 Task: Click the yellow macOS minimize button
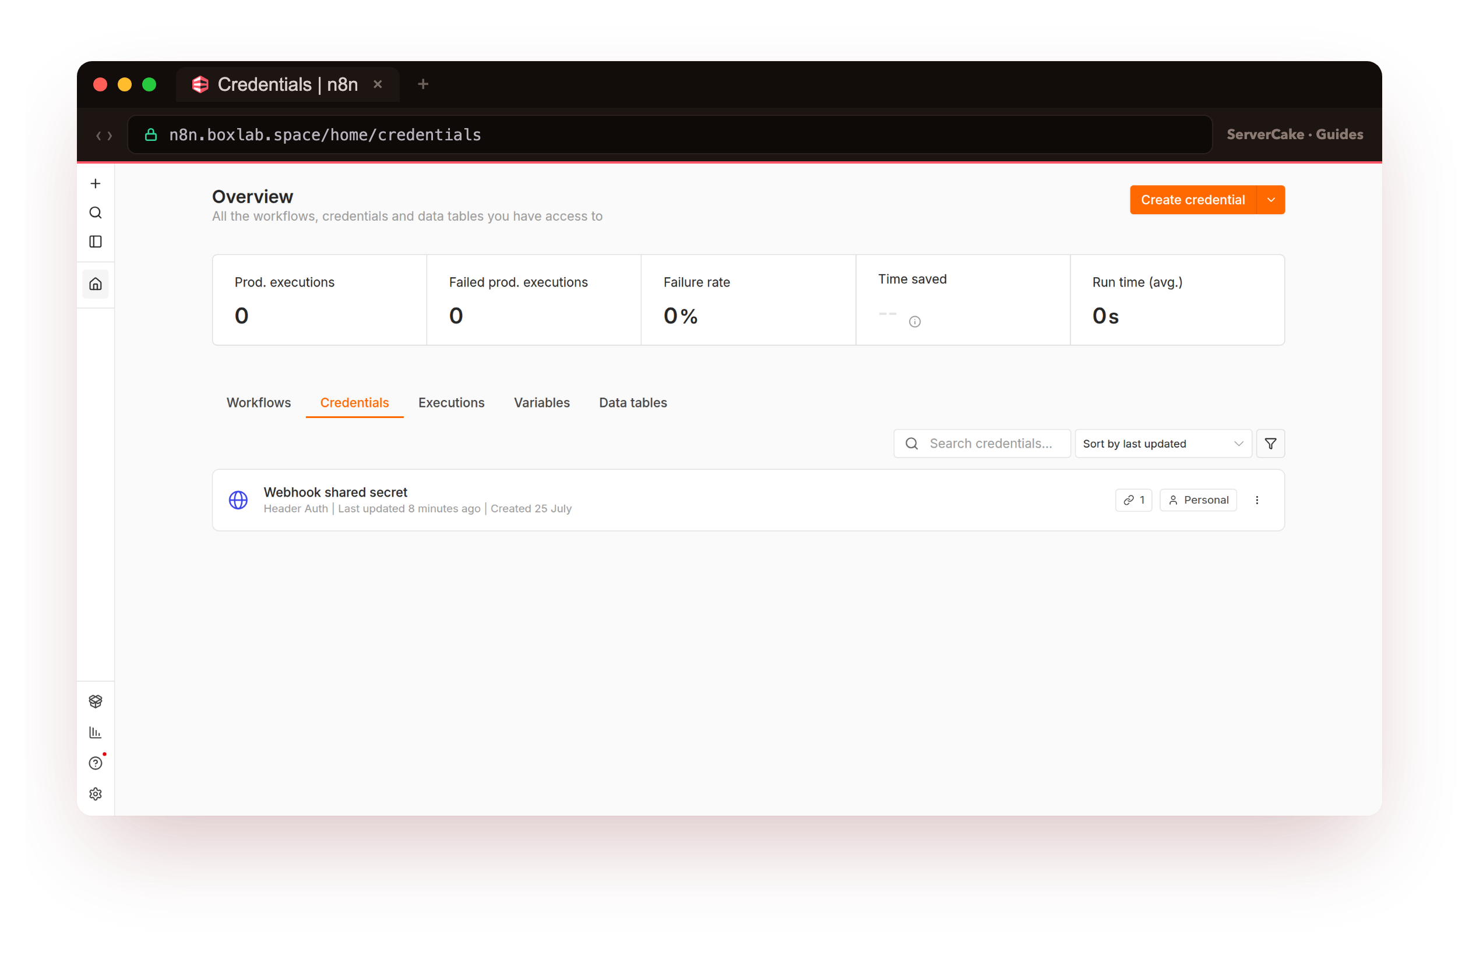click(125, 84)
